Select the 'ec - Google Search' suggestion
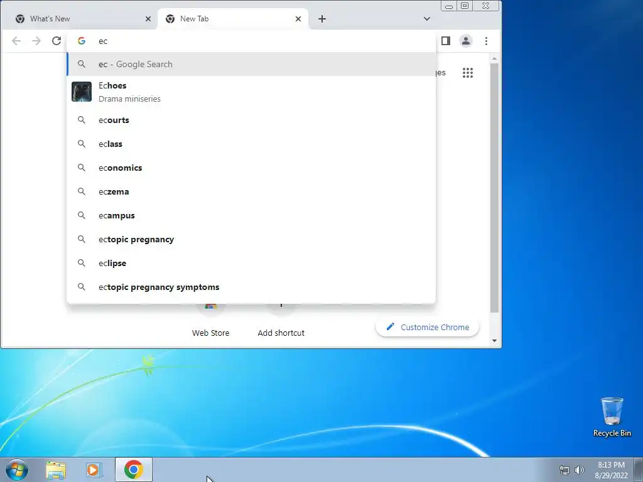The image size is (643, 482). [x=251, y=65]
